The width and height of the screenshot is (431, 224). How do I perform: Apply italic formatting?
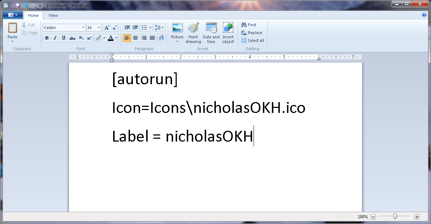coord(55,38)
